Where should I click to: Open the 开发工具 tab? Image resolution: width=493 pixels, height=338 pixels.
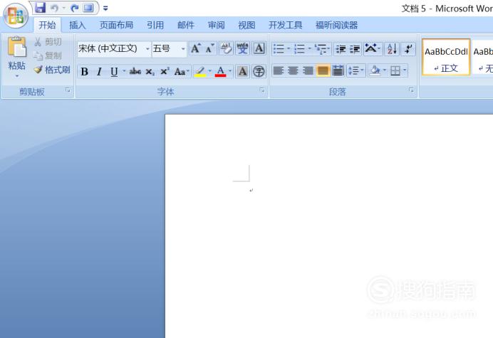coord(285,25)
